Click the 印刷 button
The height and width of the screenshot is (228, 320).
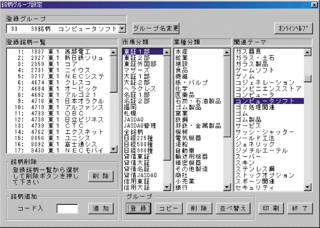(x=271, y=208)
